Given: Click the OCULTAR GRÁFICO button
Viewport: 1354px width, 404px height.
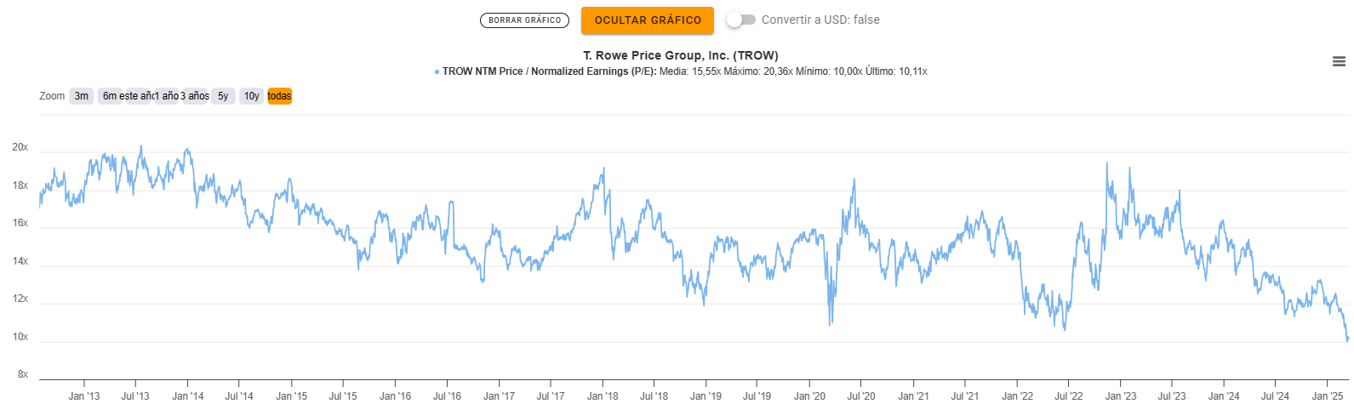Looking at the screenshot, I should 648,20.
